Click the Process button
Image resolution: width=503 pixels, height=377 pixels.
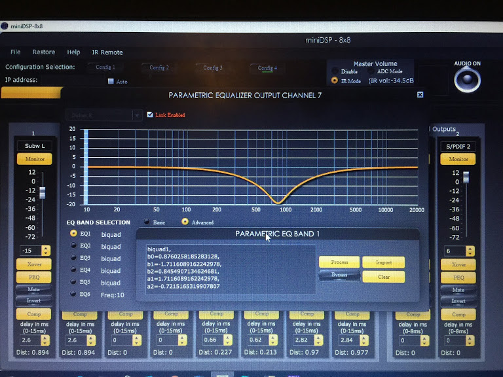tap(339, 262)
